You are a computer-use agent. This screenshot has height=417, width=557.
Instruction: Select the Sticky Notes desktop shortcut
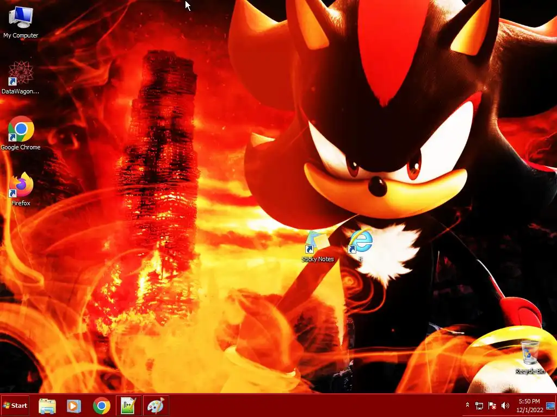318,246
